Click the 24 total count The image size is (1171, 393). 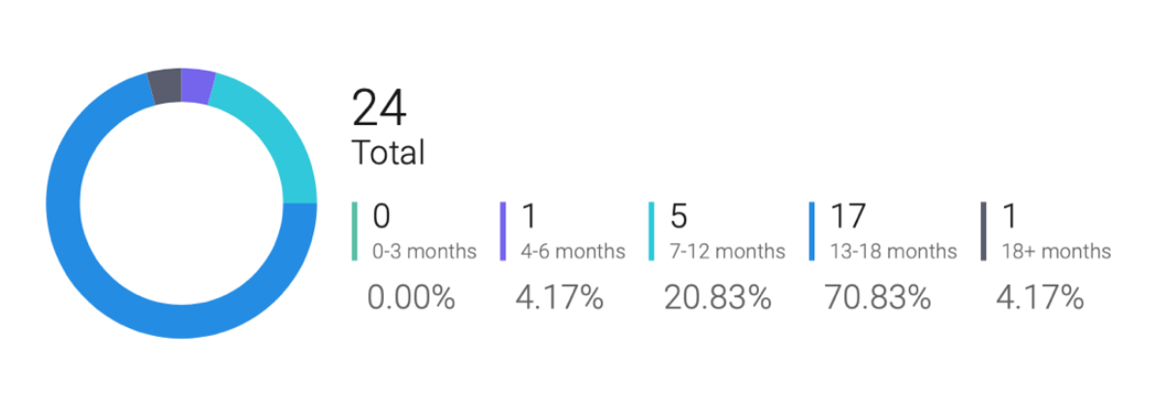(379, 107)
